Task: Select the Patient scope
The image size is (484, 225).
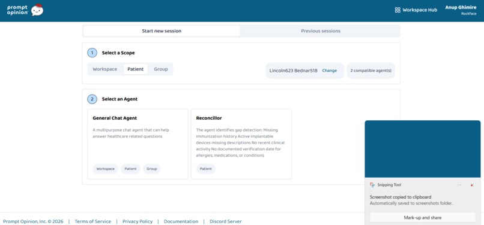Action: pyautogui.click(x=136, y=69)
